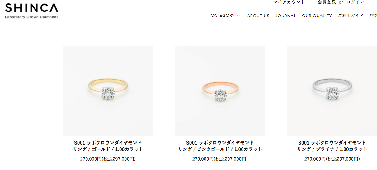View the gold ring product image

coord(108,91)
